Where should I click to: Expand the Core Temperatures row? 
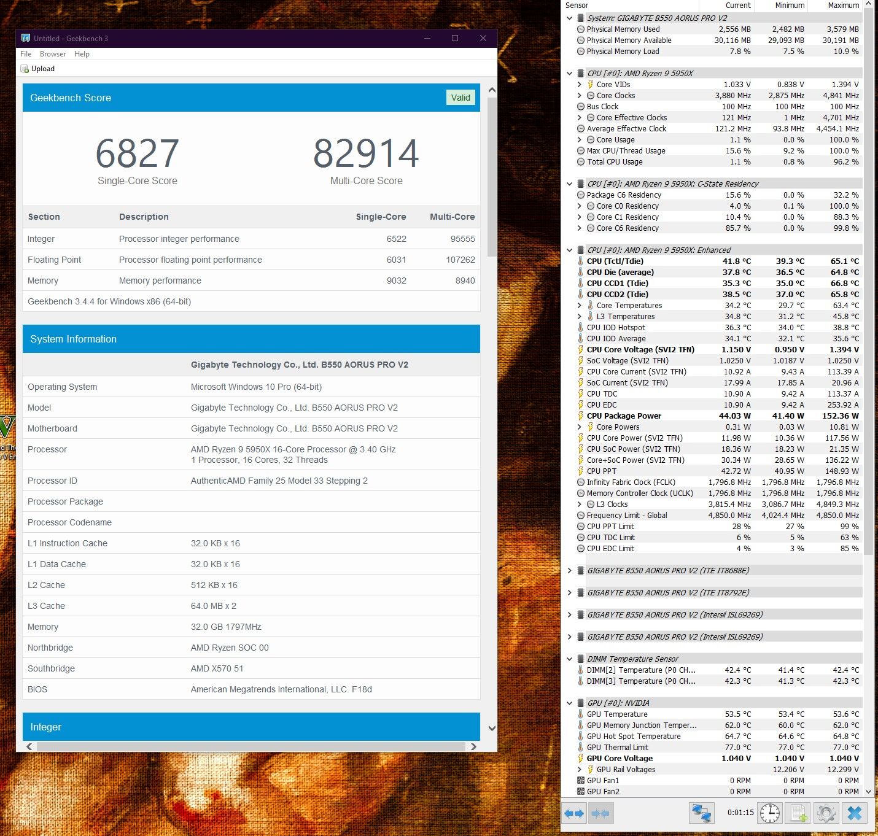coord(579,305)
